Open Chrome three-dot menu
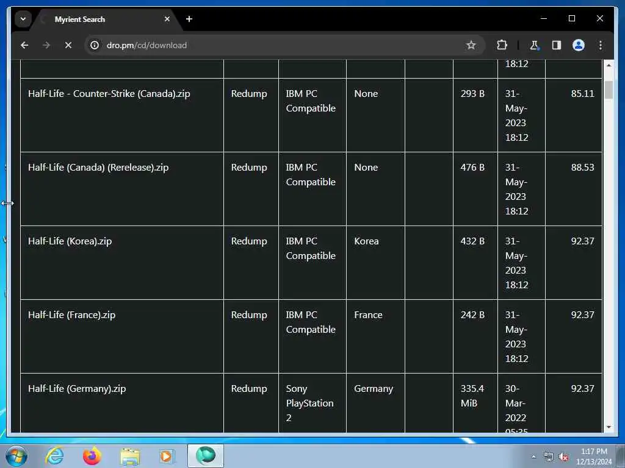625x468 pixels. click(x=601, y=45)
